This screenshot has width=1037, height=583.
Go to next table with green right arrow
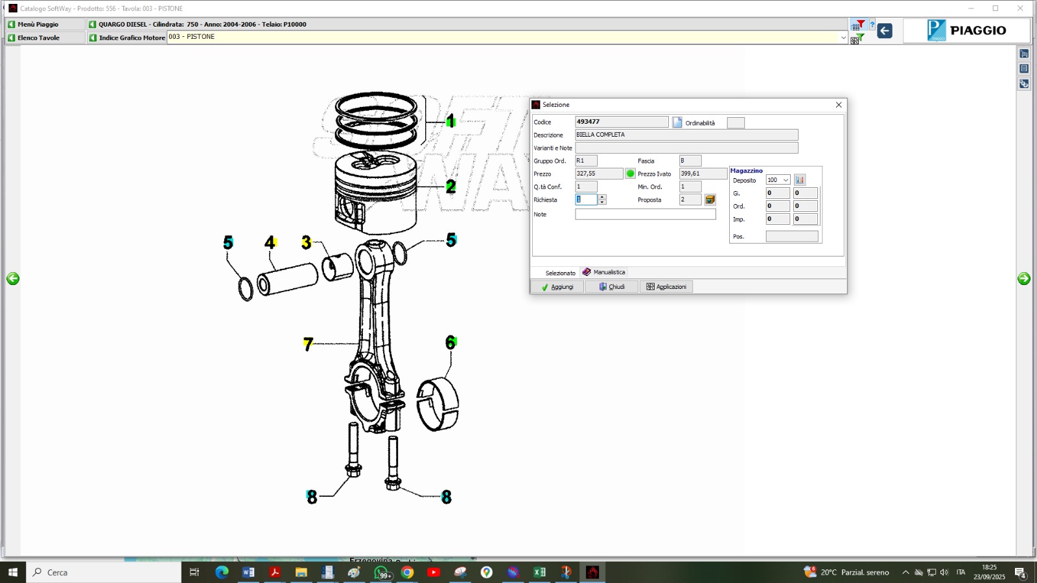[x=1024, y=279]
